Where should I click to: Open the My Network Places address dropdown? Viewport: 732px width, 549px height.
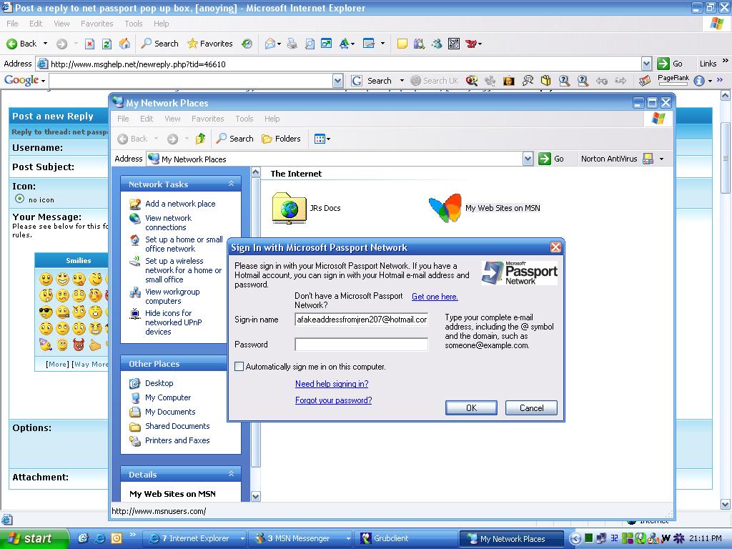(528, 159)
